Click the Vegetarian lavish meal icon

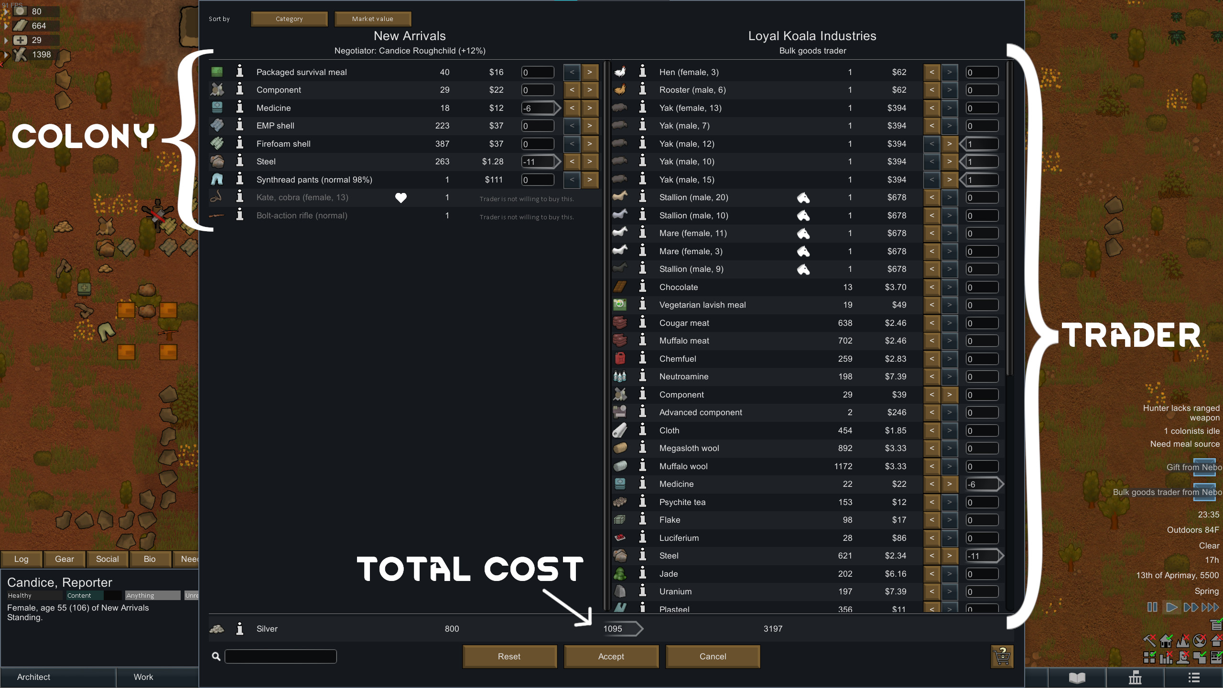(620, 304)
